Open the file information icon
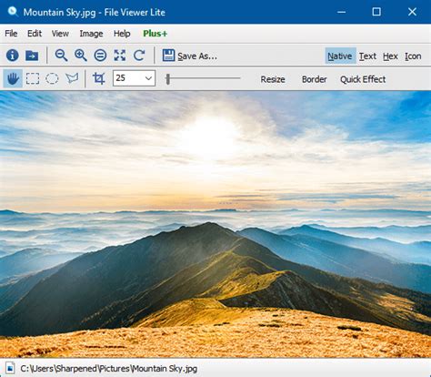The width and height of the screenshot is (431, 377). pos(13,56)
